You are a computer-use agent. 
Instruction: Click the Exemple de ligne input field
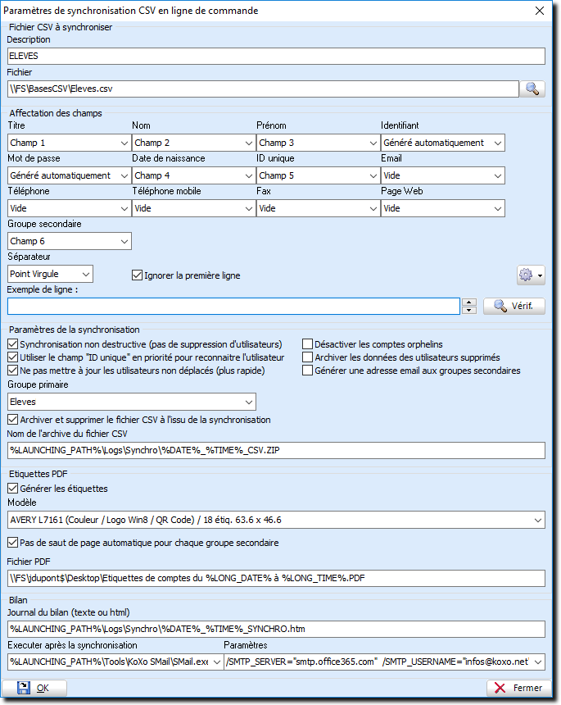click(233, 307)
